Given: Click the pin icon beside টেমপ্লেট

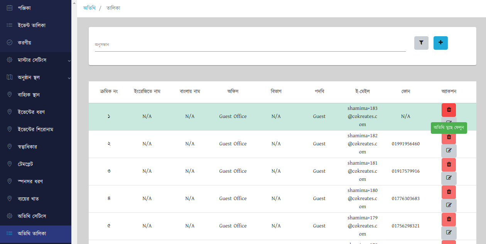Looking at the screenshot, I should tap(10, 164).
